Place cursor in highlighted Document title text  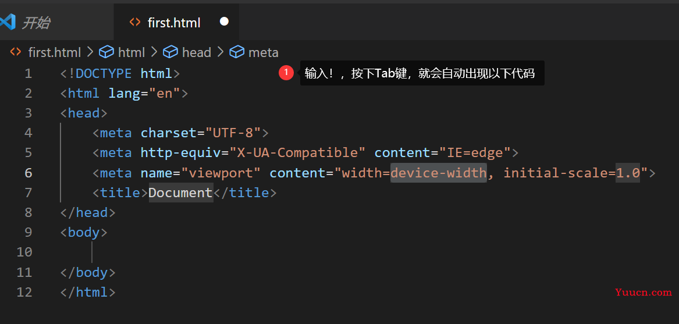click(x=181, y=193)
